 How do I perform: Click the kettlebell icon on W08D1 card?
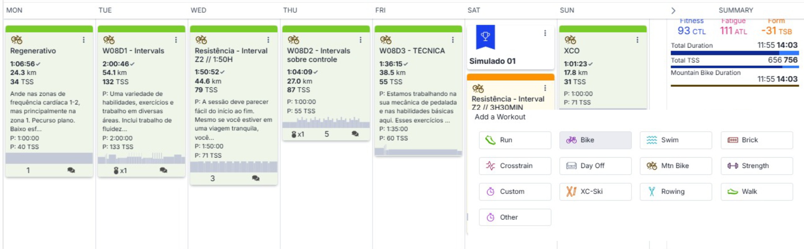coord(116,170)
